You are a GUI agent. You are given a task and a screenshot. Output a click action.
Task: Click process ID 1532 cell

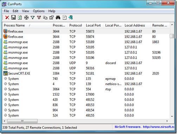click(x=56, y=94)
